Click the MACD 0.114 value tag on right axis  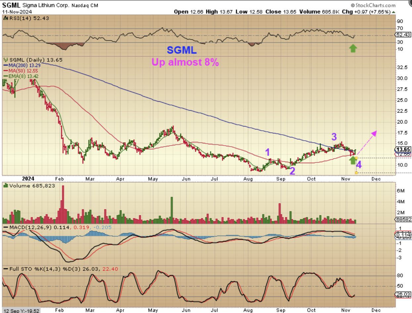pos(403,234)
